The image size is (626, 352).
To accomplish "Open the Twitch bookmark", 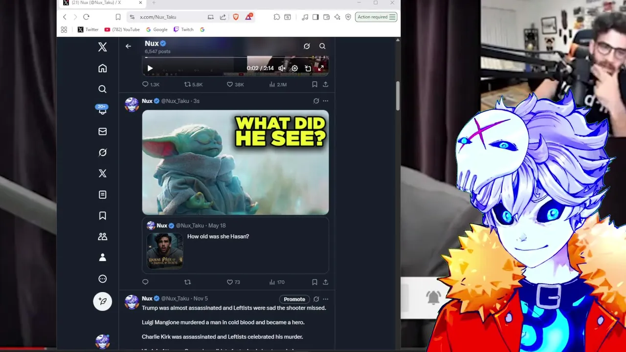I will coord(183,29).
